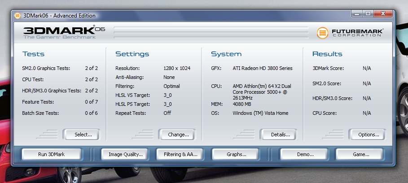Maximize the 3DMark06 window

pos(368,14)
